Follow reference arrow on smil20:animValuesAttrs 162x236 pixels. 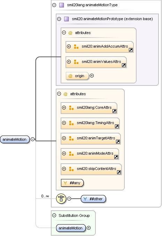click(x=124, y=65)
